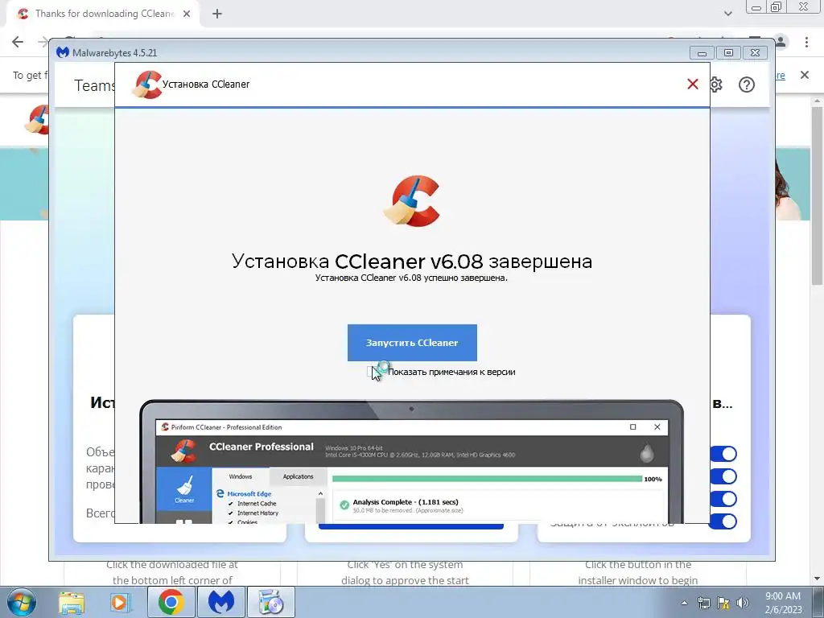Screen dimensions: 824x618
Task: Click the Chrome profile avatar icon
Action: point(781,42)
